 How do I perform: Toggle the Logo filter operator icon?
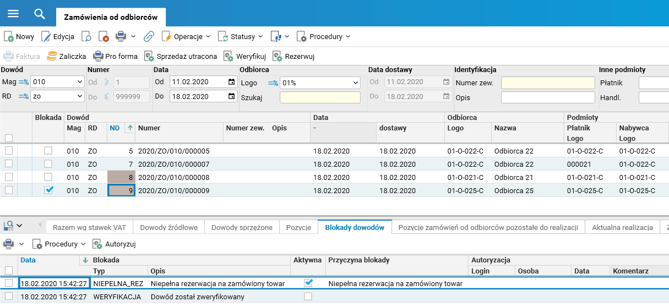point(273,83)
